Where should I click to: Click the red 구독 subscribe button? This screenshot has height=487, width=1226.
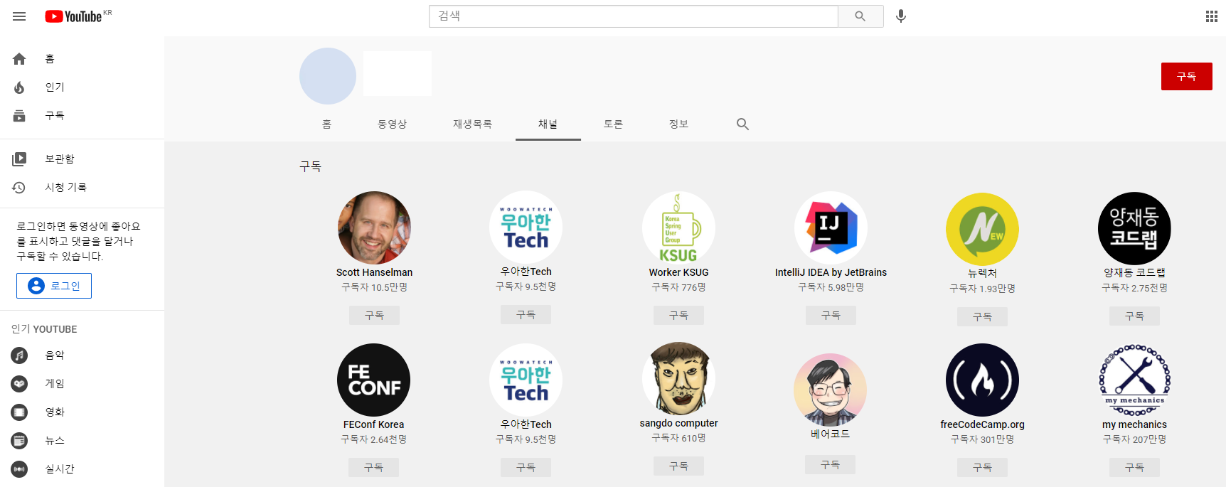pos(1186,76)
